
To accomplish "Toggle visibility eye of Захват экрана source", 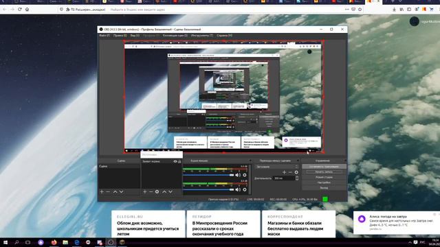I will click(175, 162).
